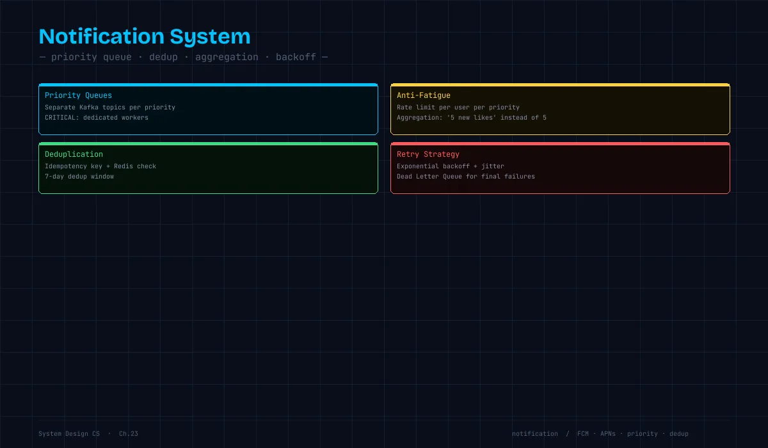Click 'System Design CS' footer label
768x448 pixels.
69,434
